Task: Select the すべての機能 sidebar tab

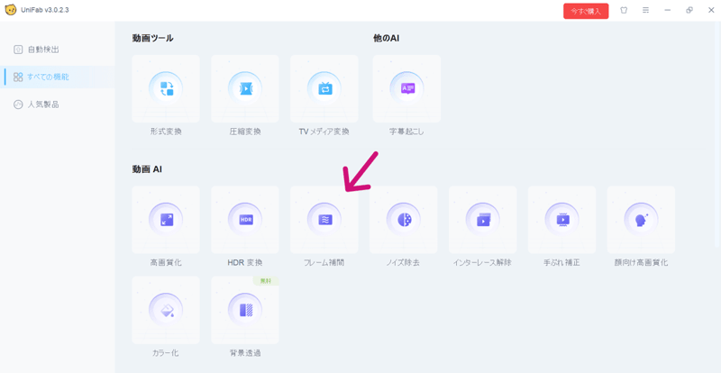Action: coord(47,77)
